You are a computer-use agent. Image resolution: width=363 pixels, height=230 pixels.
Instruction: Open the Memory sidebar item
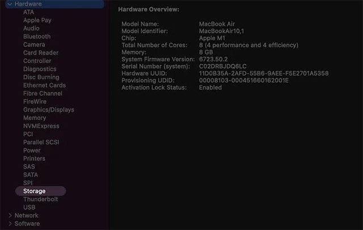[35, 118]
